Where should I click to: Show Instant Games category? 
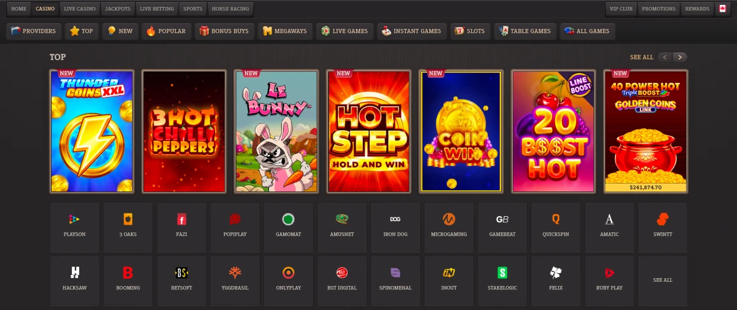pos(411,31)
